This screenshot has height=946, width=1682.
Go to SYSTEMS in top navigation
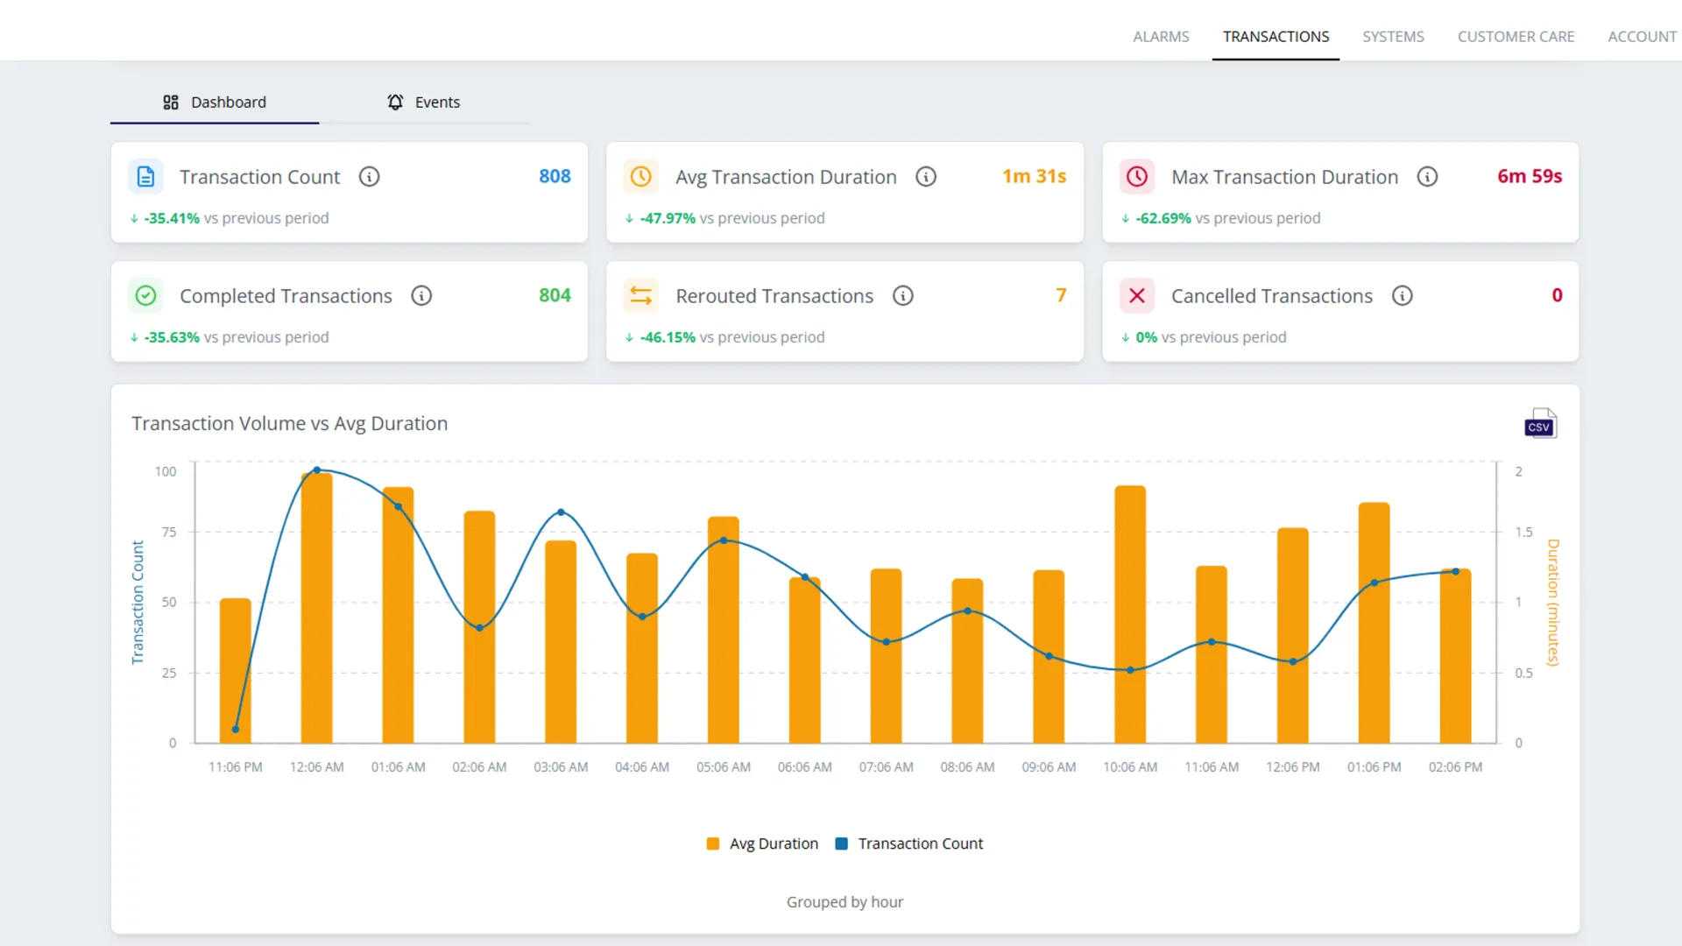[1393, 37]
